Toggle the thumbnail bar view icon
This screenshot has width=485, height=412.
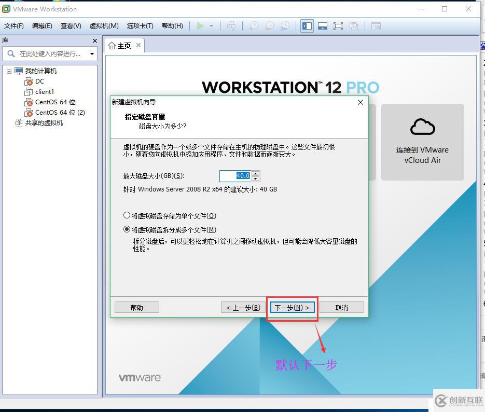point(323,26)
